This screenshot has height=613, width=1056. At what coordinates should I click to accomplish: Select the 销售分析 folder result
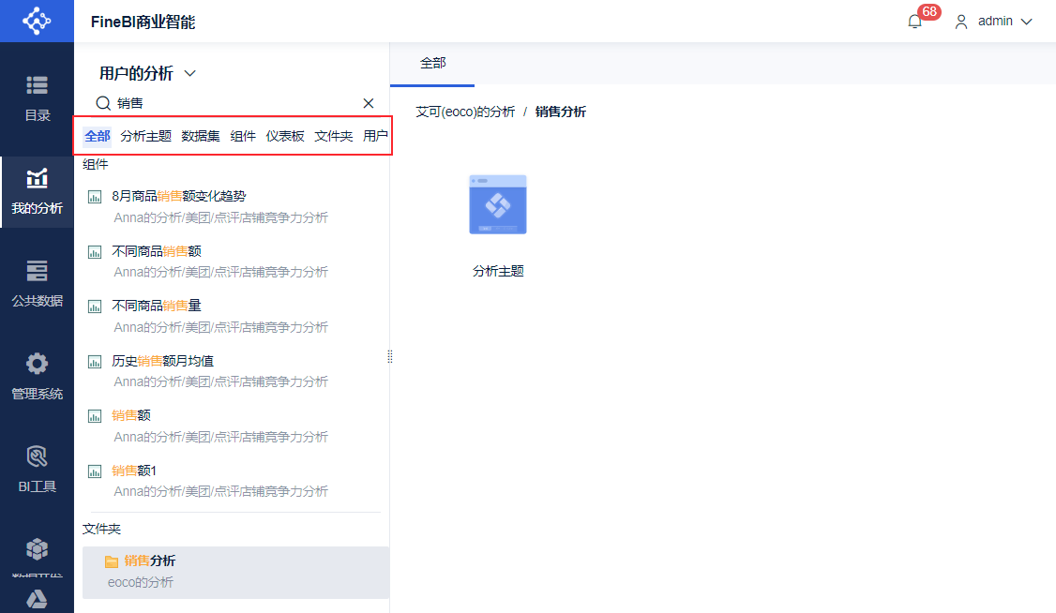235,572
